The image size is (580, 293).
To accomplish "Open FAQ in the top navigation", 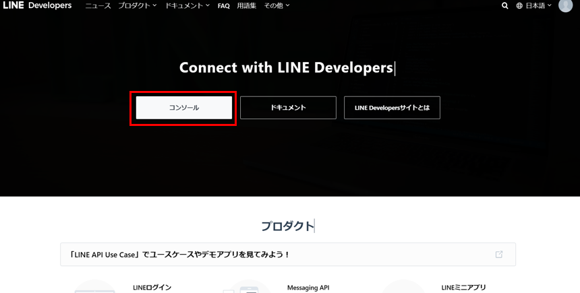I will tap(224, 5).
